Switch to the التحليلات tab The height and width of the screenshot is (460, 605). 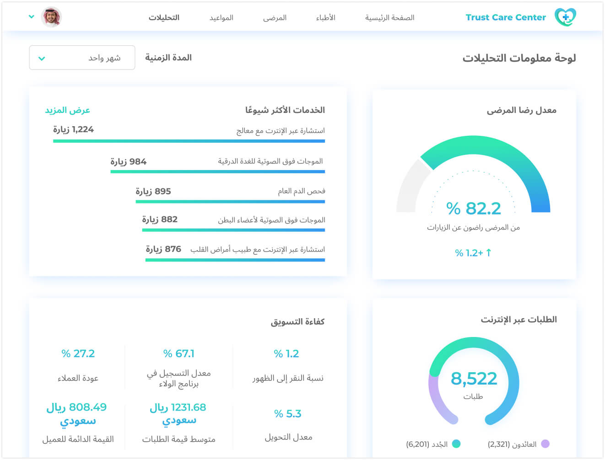pyautogui.click(x=164, y=17)
